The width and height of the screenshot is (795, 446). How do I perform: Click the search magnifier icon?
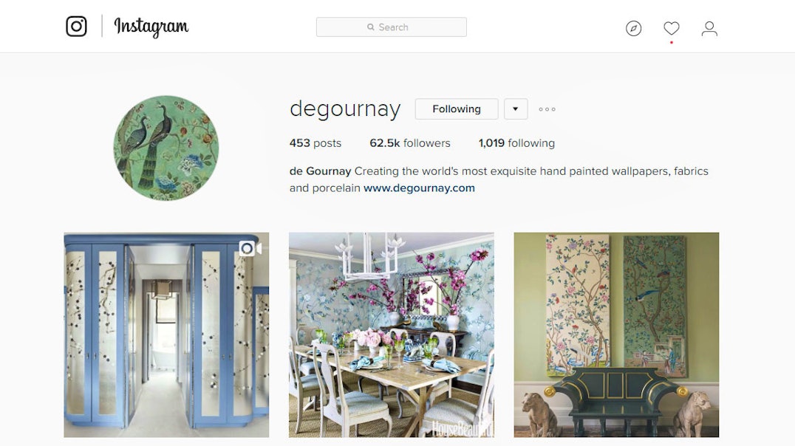371,27
